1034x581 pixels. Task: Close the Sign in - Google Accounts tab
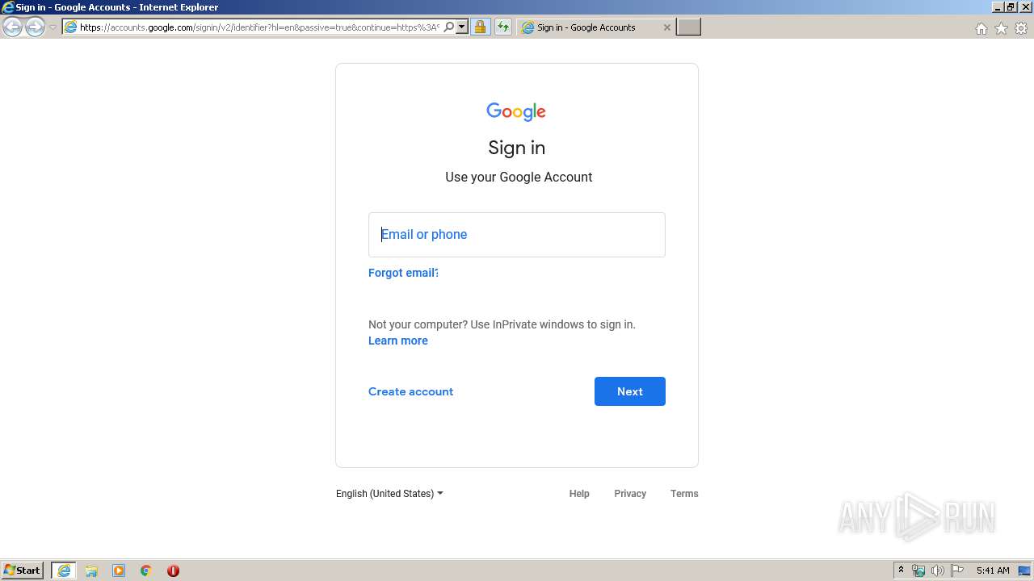coord(666,27)
